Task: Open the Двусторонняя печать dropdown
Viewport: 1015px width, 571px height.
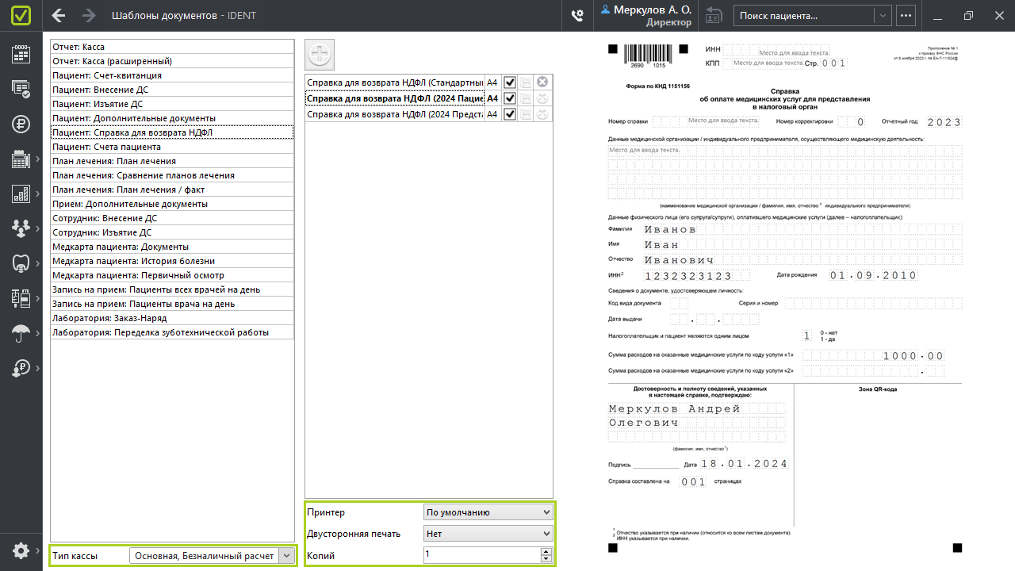Action: point(488,534)
